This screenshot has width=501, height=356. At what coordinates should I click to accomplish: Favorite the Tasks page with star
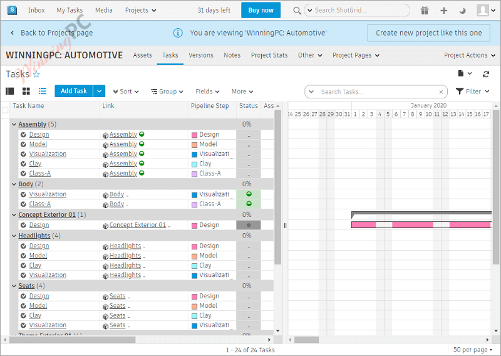tap(36, 75)
